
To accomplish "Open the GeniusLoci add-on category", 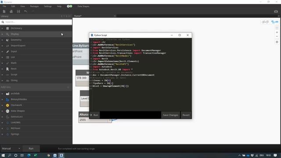I will pyautogui.click(x=17, y=117).
